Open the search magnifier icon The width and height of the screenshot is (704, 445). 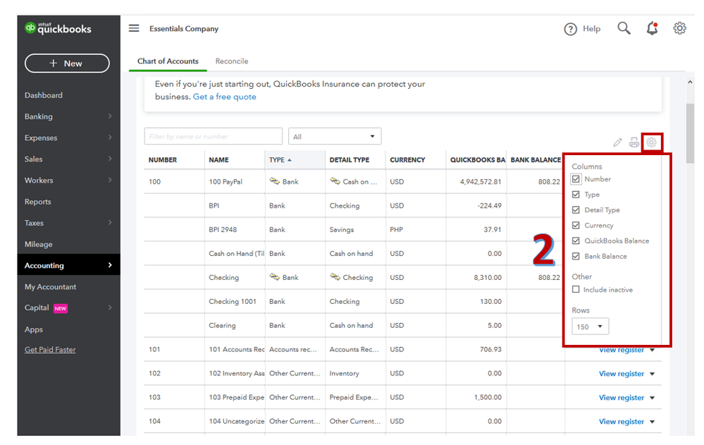tap(624, 28)
